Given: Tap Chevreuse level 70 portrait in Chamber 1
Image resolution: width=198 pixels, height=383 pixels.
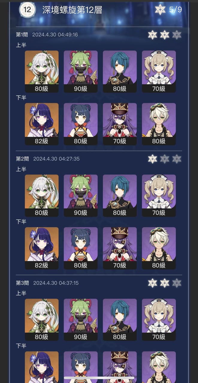Looking at the screenshot, I should (x=120, y=124).
